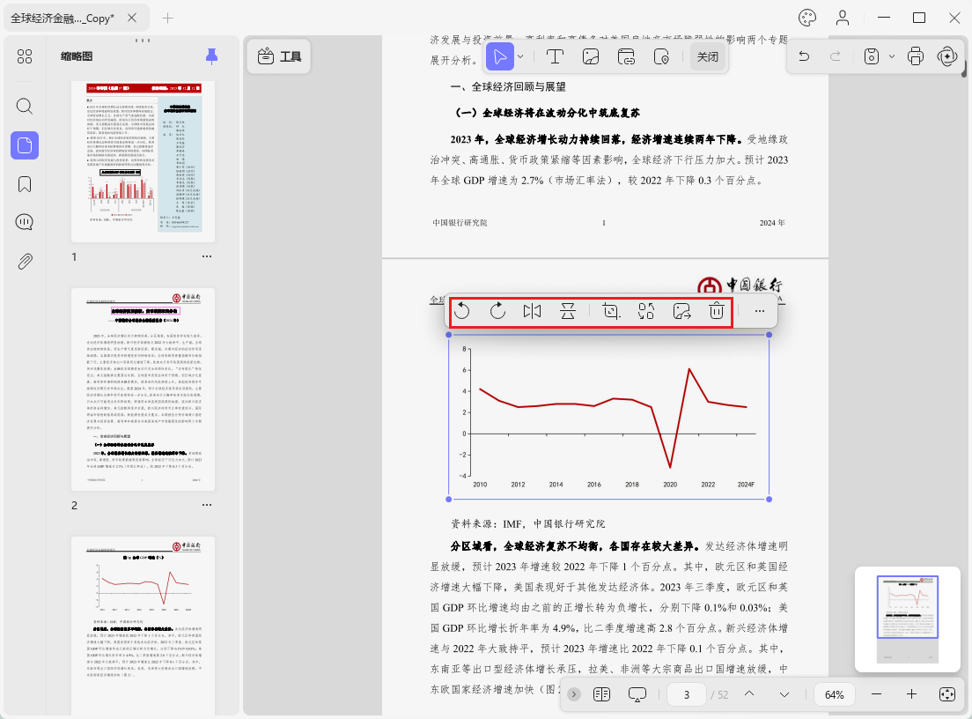Switch to the 全球经济金融 document tab
The width and height of the screenshot is (972, 719).
62,18
